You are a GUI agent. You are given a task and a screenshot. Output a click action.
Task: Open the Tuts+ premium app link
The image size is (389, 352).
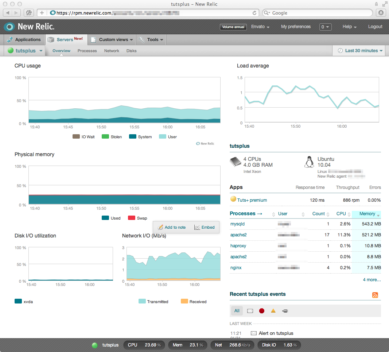(x=252, y=200)
